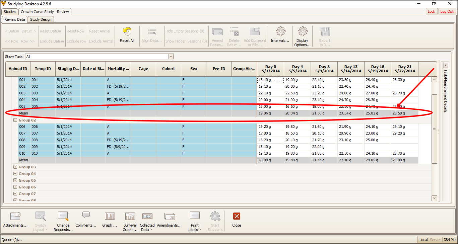
Task: Open the Attachments icon
Action: tap(15, 216)
